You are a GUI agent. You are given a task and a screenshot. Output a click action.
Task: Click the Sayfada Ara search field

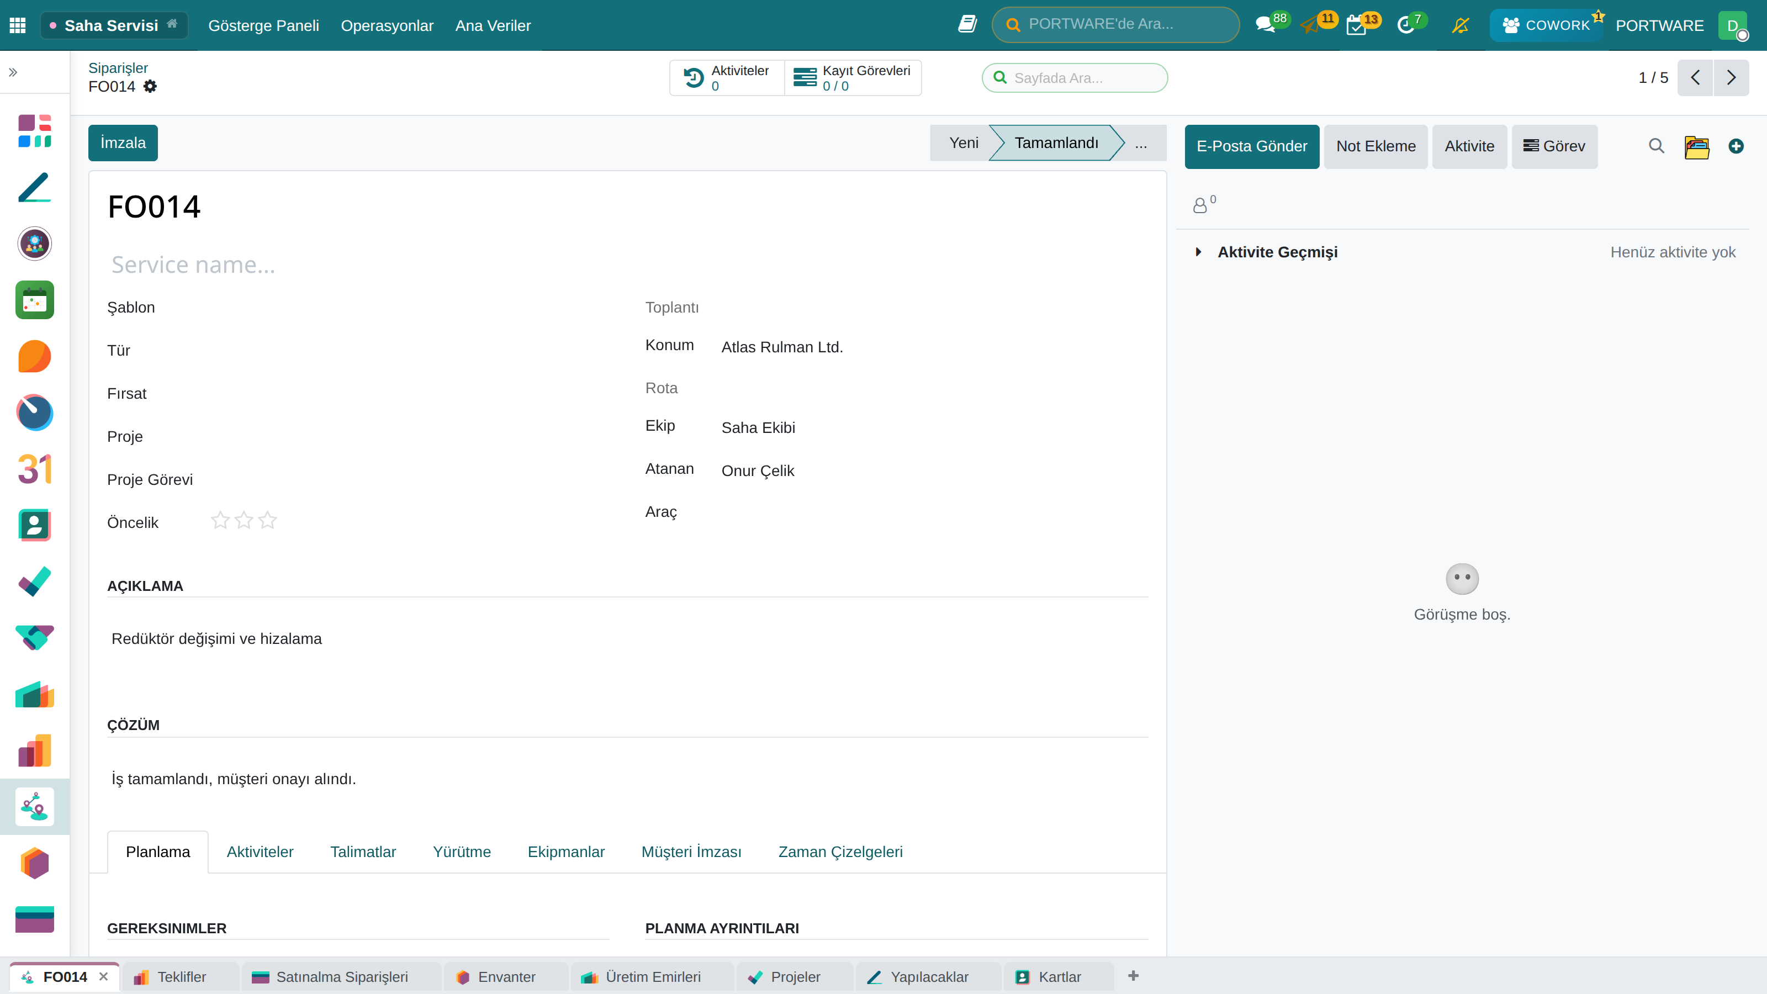[1075, 78]
